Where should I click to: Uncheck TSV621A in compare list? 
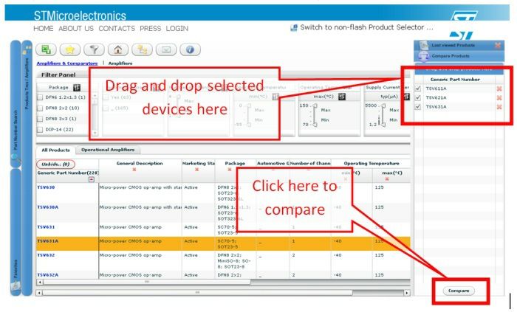(x=418, y=98)
